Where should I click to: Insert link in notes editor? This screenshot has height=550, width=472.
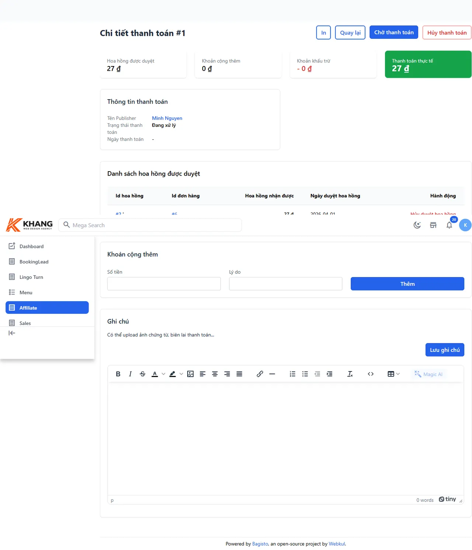[260, 374]
